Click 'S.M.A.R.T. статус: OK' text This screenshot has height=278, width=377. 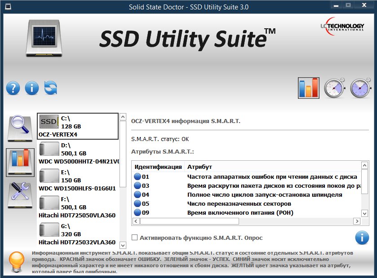click(160, 139)
